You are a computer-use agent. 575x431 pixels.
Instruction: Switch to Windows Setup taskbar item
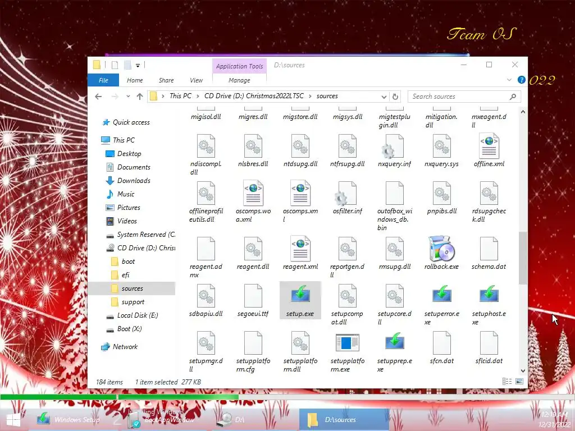point(69,420)
